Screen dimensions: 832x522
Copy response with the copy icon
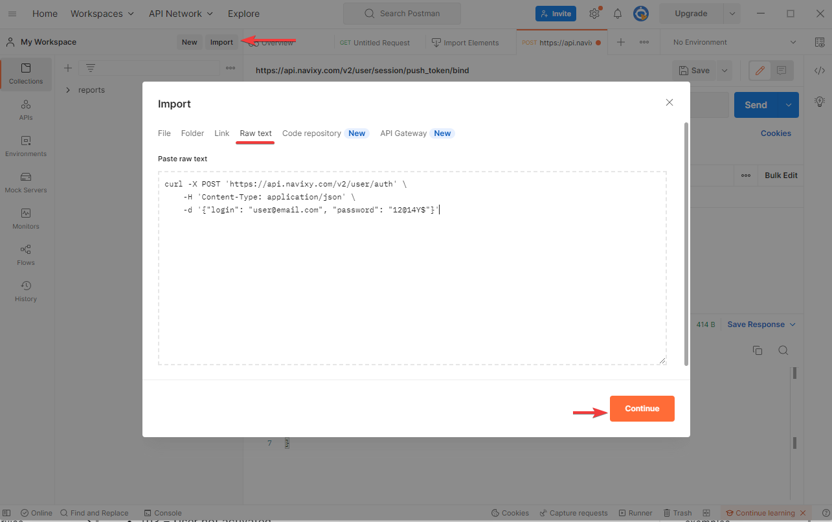(x=758, y=350)
